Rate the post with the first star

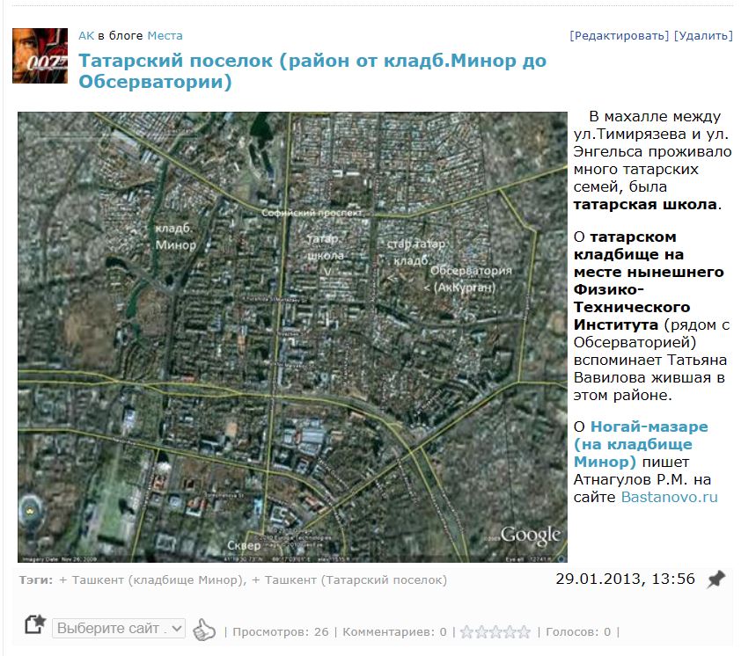click(x=467, y=631)
